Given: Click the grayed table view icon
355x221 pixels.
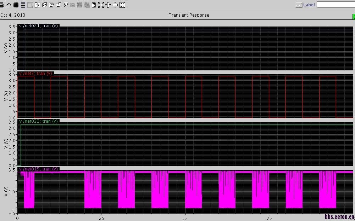Looking at the screenshot, I should coord(73,5).
